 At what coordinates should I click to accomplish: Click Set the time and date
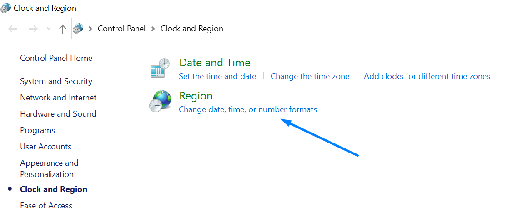217,76
